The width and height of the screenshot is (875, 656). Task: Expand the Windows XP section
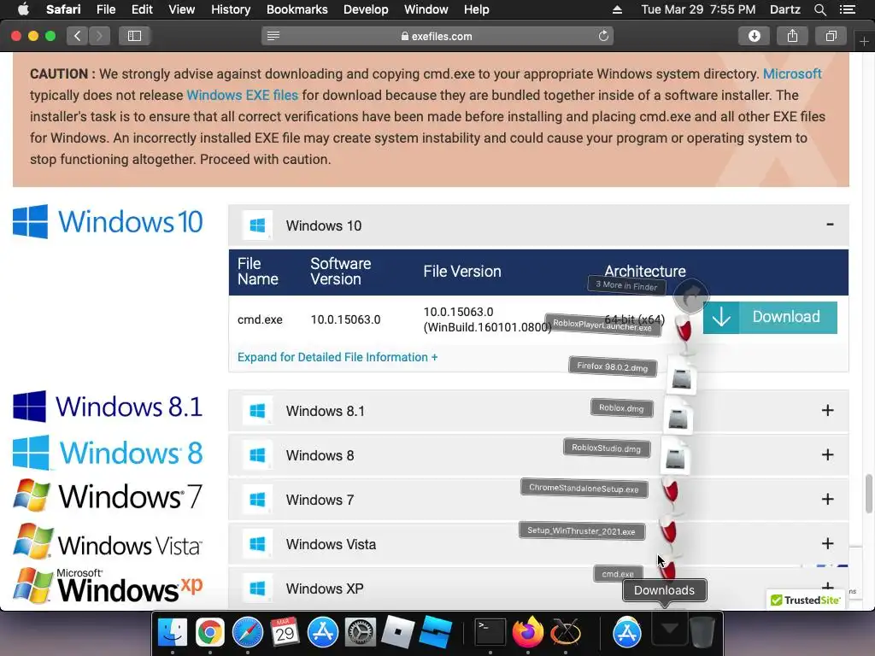click(x=827, y=586)
